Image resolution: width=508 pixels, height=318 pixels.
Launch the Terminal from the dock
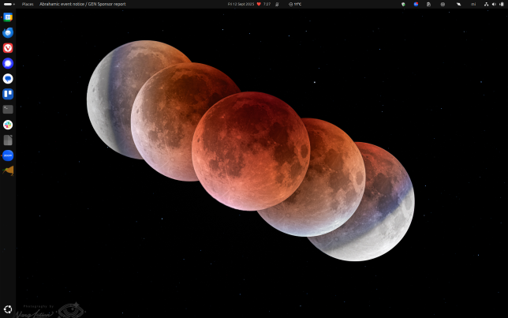click(x=8, y=110)
